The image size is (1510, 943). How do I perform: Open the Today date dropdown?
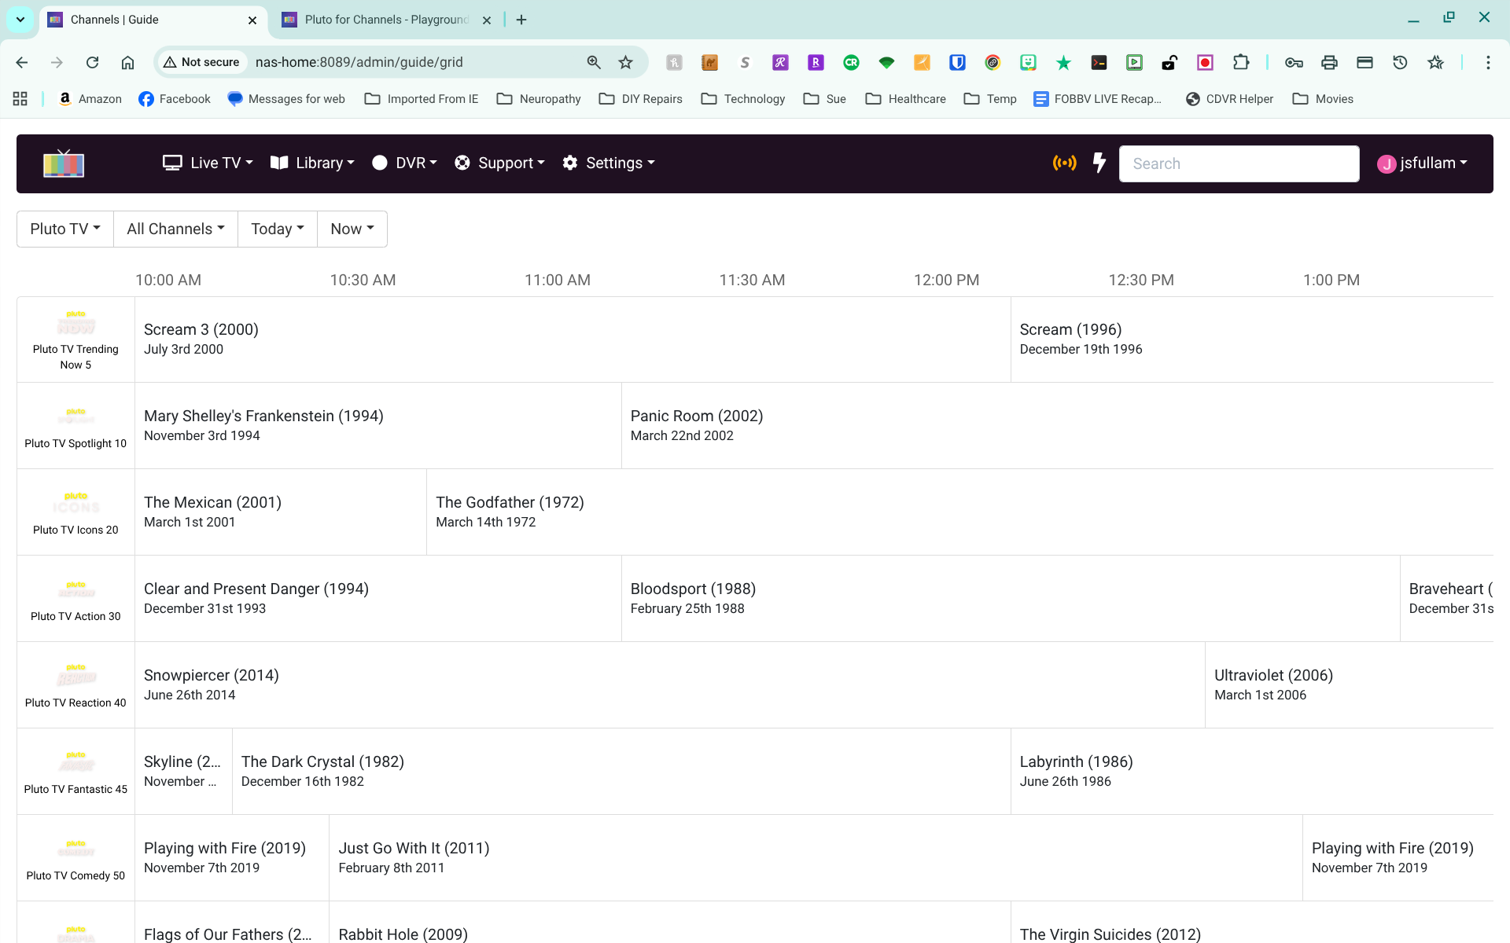(x=277, y=229)
